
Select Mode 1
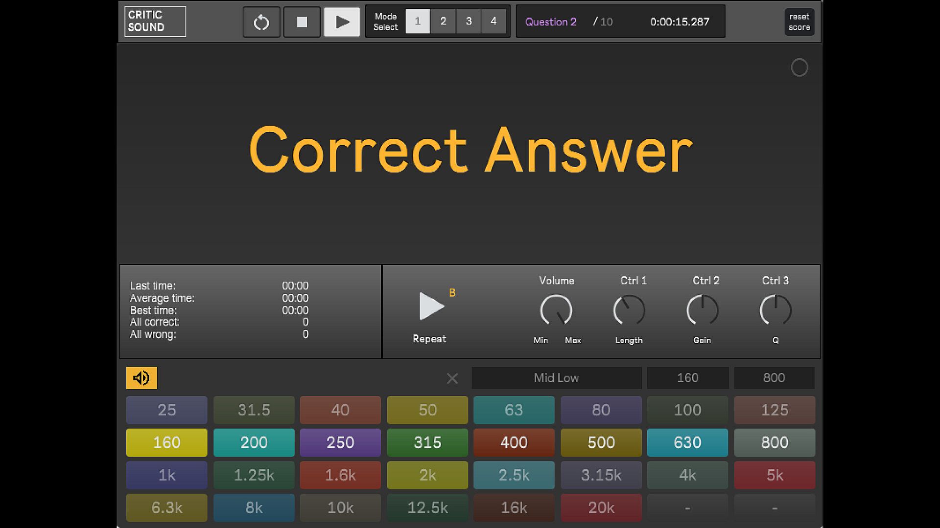tap(418, 22)
